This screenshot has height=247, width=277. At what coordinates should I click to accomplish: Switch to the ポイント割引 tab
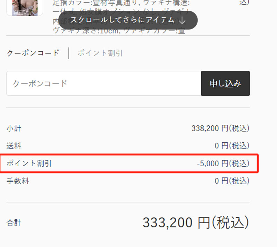100,53
